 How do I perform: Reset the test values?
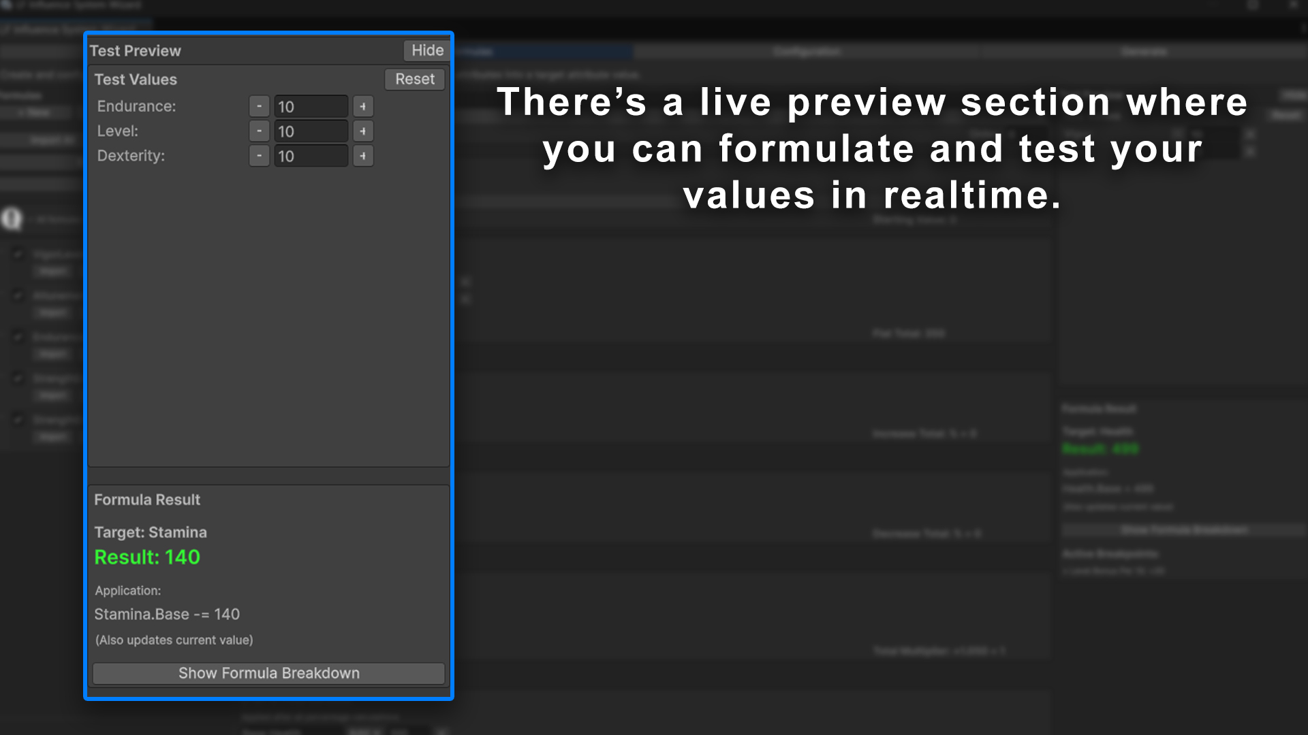414,80
